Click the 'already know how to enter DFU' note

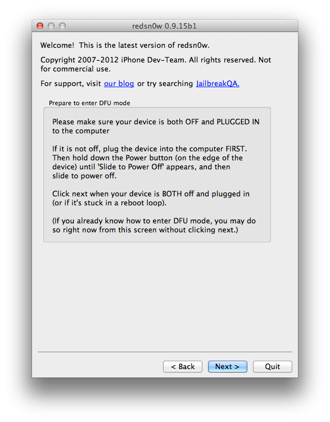[x=154, y=225]
